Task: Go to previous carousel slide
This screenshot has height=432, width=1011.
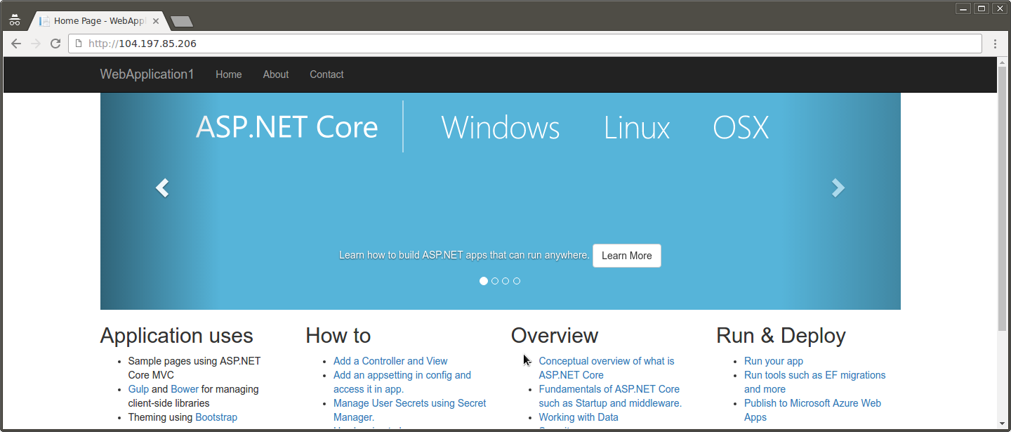Action: pos(162,188)
